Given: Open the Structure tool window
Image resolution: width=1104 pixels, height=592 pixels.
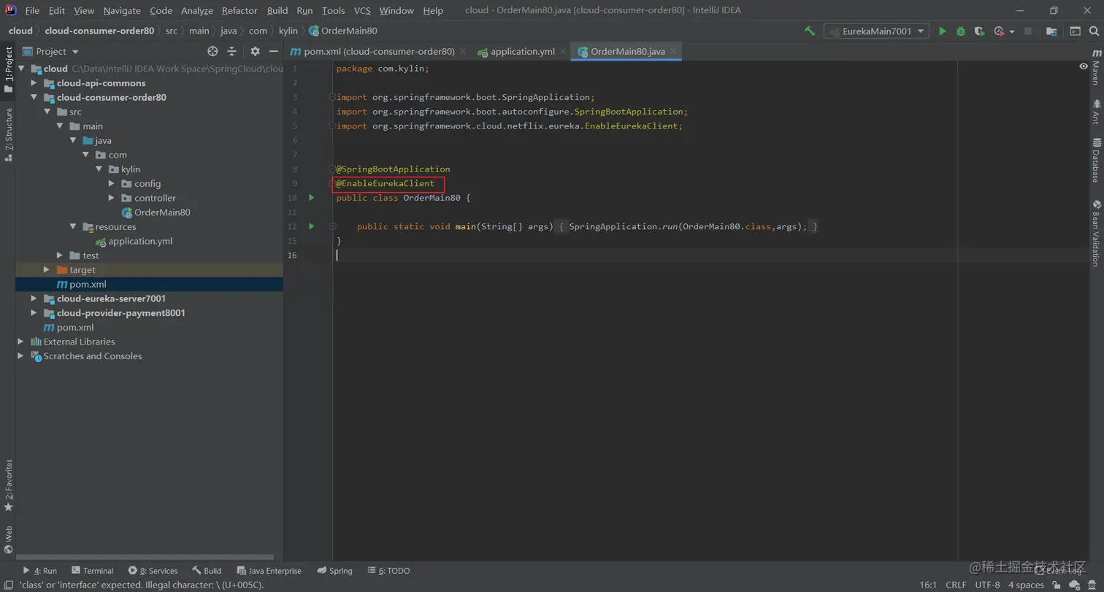Looking at the screenshot, I should pyautogui.click(x=8, y=134).
